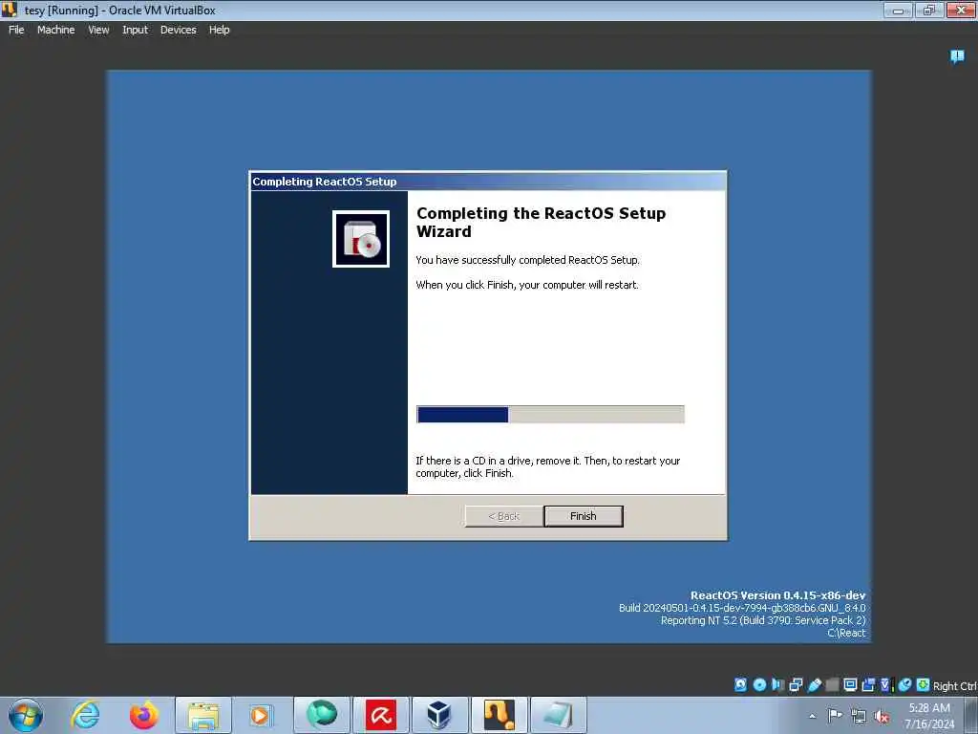Image resolution: width=978 pixels, height=734 pixels.
Task: Click the Completing ReactOS Setup title bar
Action: (x=488, y=182)
